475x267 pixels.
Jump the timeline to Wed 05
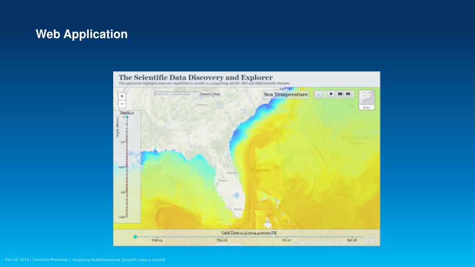157,240
